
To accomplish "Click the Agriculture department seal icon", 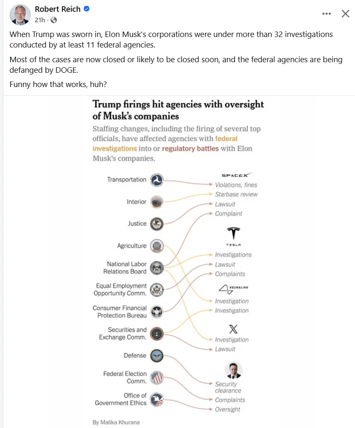I will [x=156, y=246].
